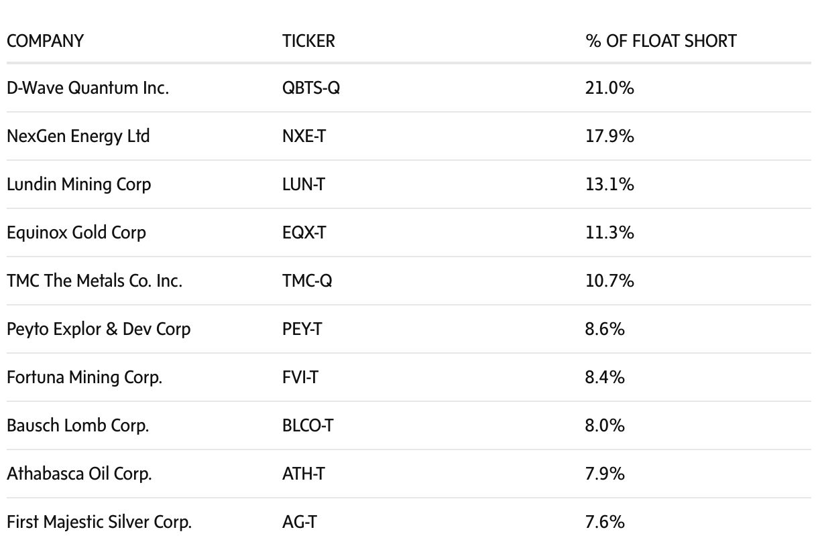This screenshot has width=818, height=552.
Task: Click the TICKER column header
Action: tap(308, 41)
